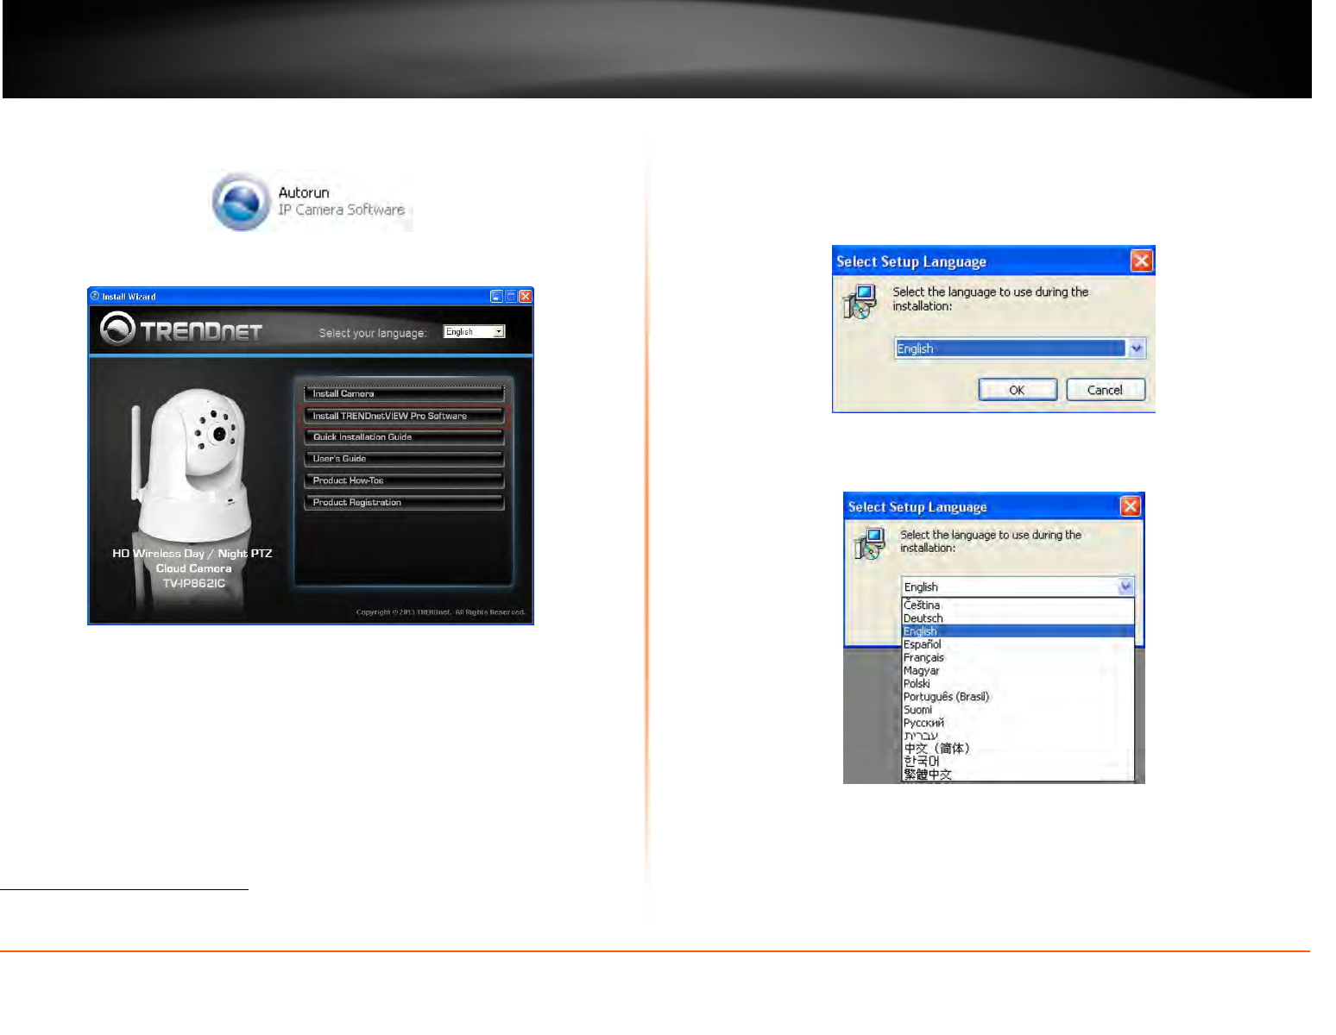Select 中文 (简体) from the language list
This screenshot has height=1035, width=1336.
[x=1018, y=749]
